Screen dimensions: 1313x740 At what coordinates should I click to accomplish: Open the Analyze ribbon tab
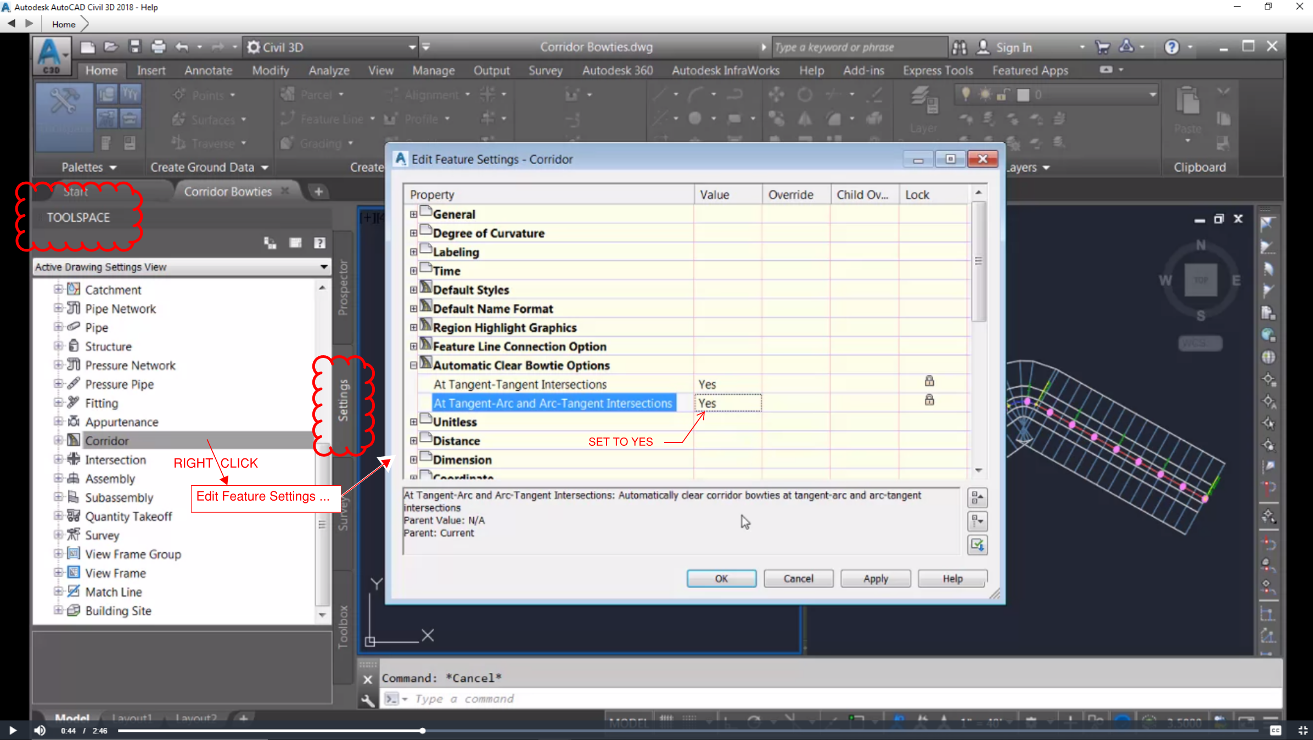[x=328, y=70]
